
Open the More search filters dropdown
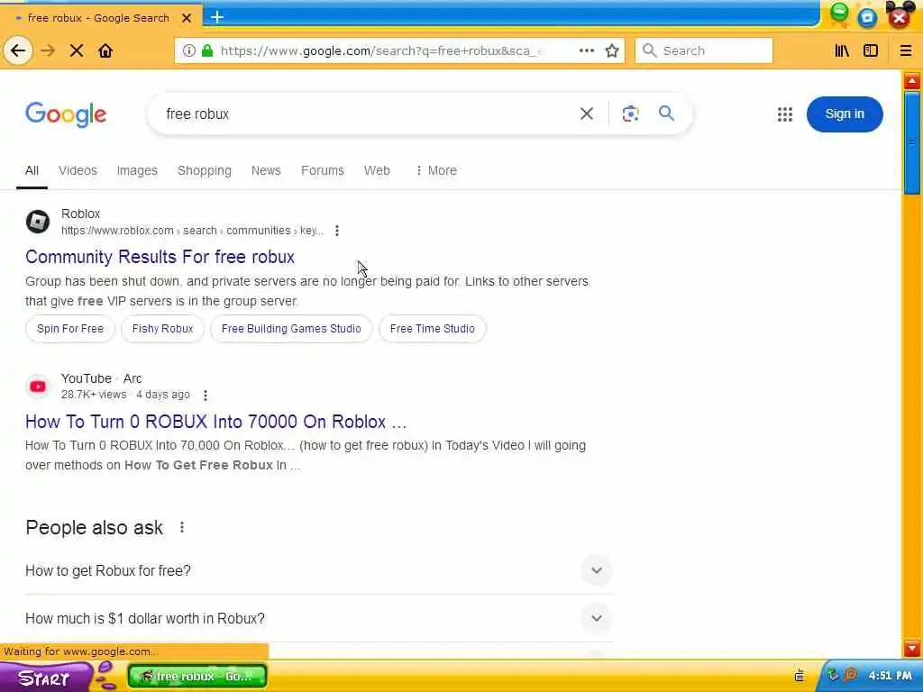(x=436, y=170)
